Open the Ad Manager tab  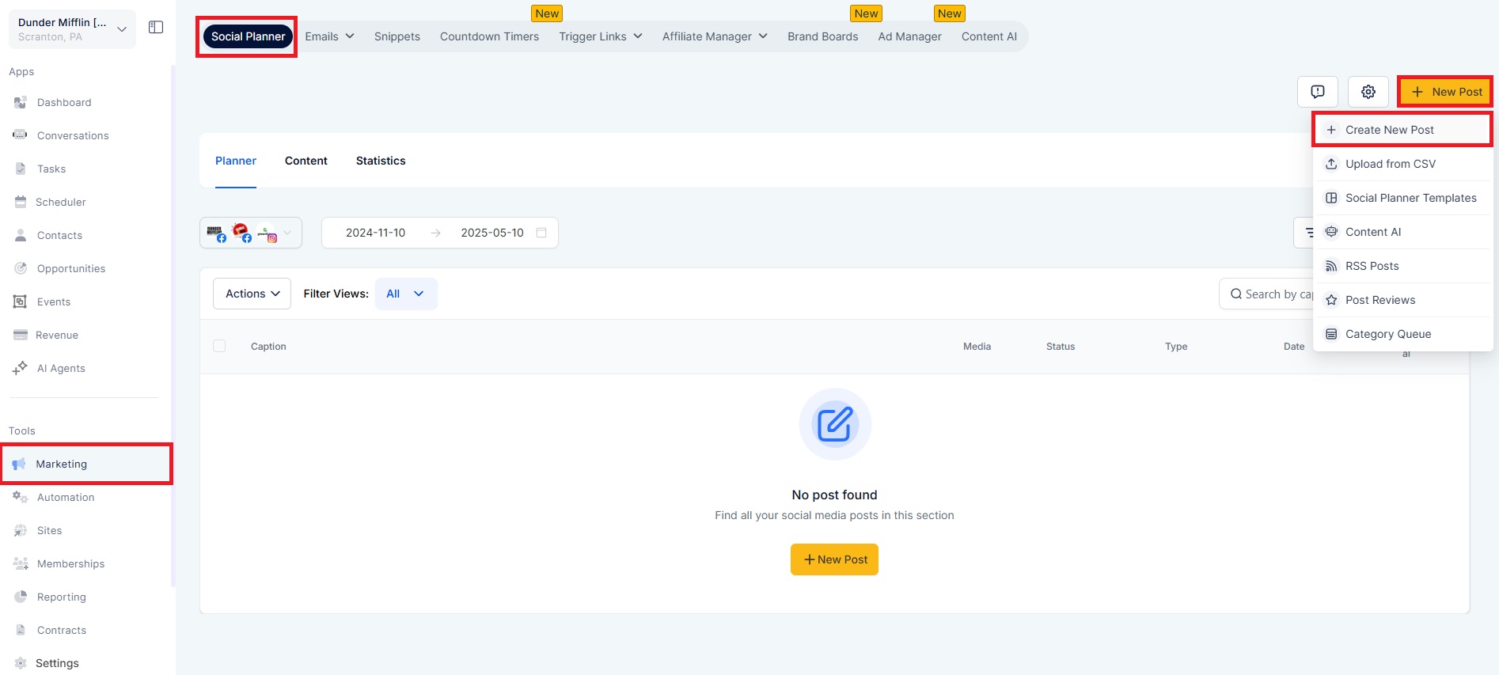tap(909, 36)
